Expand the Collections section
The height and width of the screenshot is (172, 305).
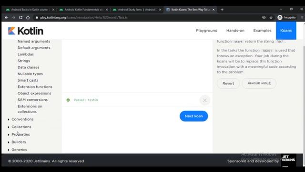(x=21, y=127)
